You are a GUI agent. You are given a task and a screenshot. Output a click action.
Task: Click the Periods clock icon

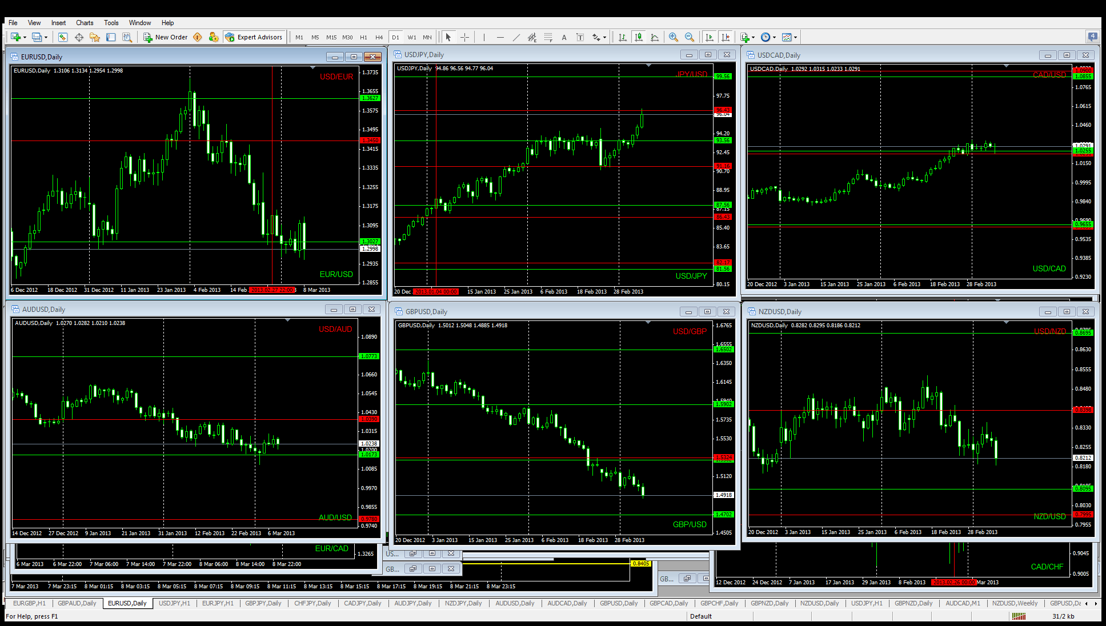tap(766, 37)
